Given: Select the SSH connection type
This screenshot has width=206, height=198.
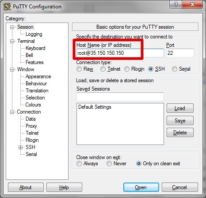Looking at the screenshot, I should coord(151,69).
